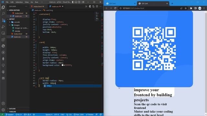This screenshot has height=116, width=207.
Task: Open editor More Actions ellipsis
Action: click(x=101, y=6)
